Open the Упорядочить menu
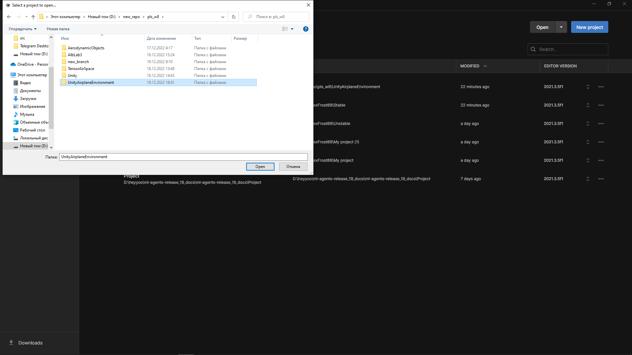 pyautogui.click(x=22, y=29)
